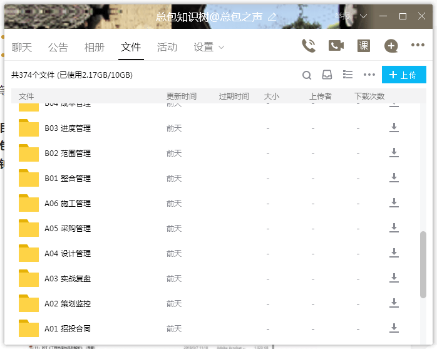Switch to the 聊天 tab
Screen dimensions: 437x349
pyautogui.click(x=22, y=47)
